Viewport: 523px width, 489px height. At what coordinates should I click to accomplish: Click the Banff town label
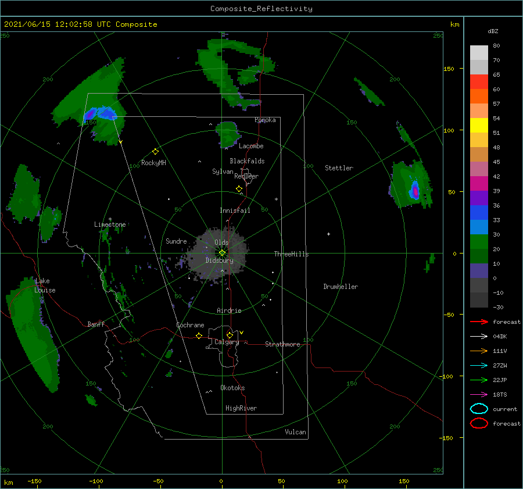[96, 324]
